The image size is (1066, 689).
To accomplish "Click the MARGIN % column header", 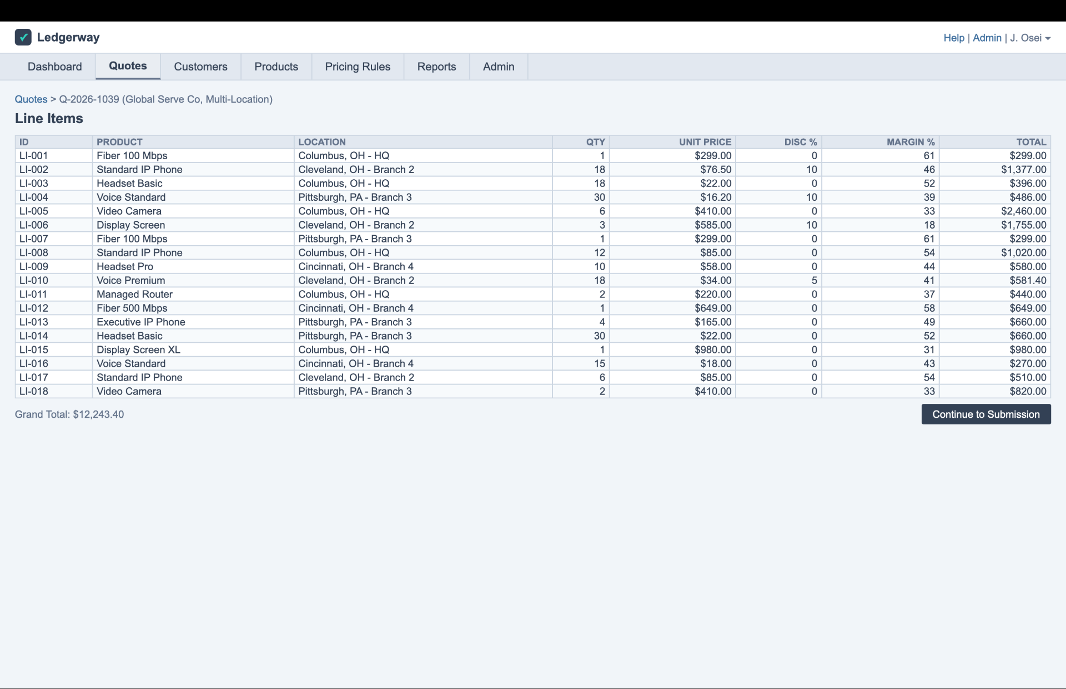I will pos(880,142).
